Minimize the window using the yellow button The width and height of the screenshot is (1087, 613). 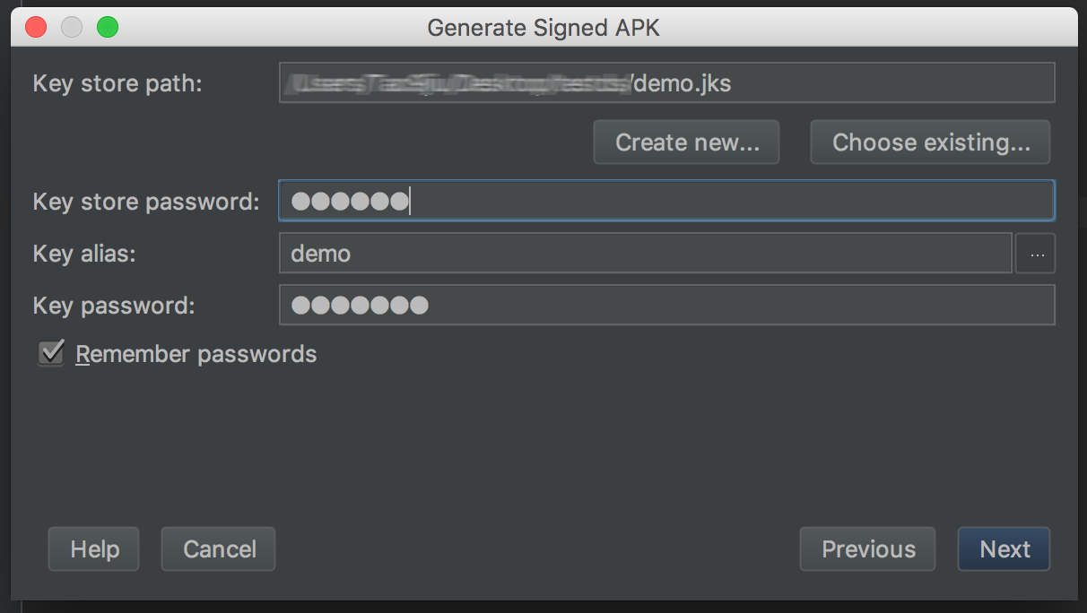(72, 27)
